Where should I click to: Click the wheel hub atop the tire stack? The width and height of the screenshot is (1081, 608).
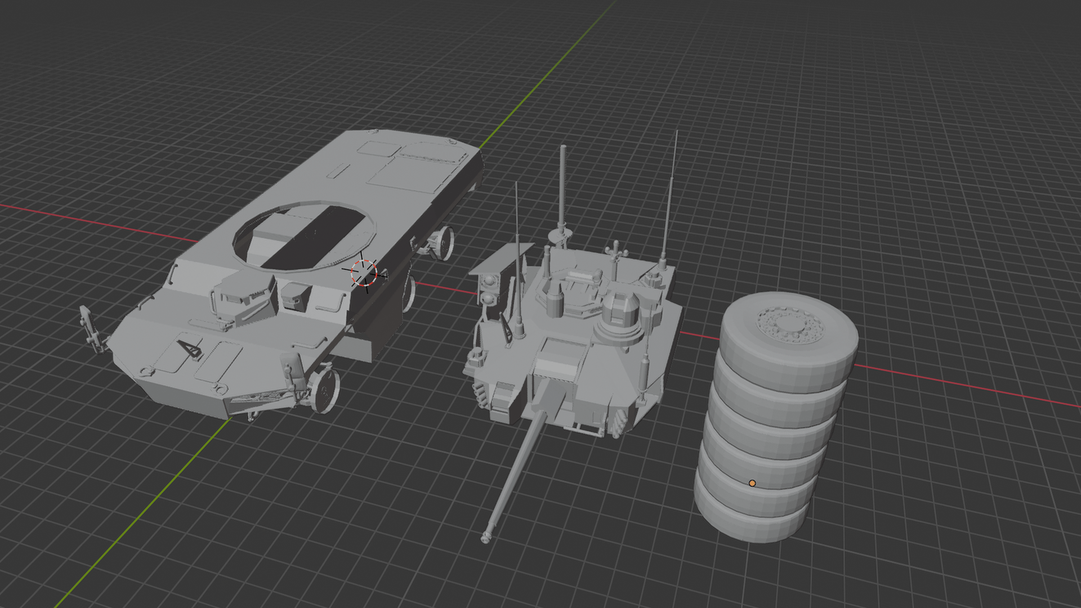coord(791,325)
